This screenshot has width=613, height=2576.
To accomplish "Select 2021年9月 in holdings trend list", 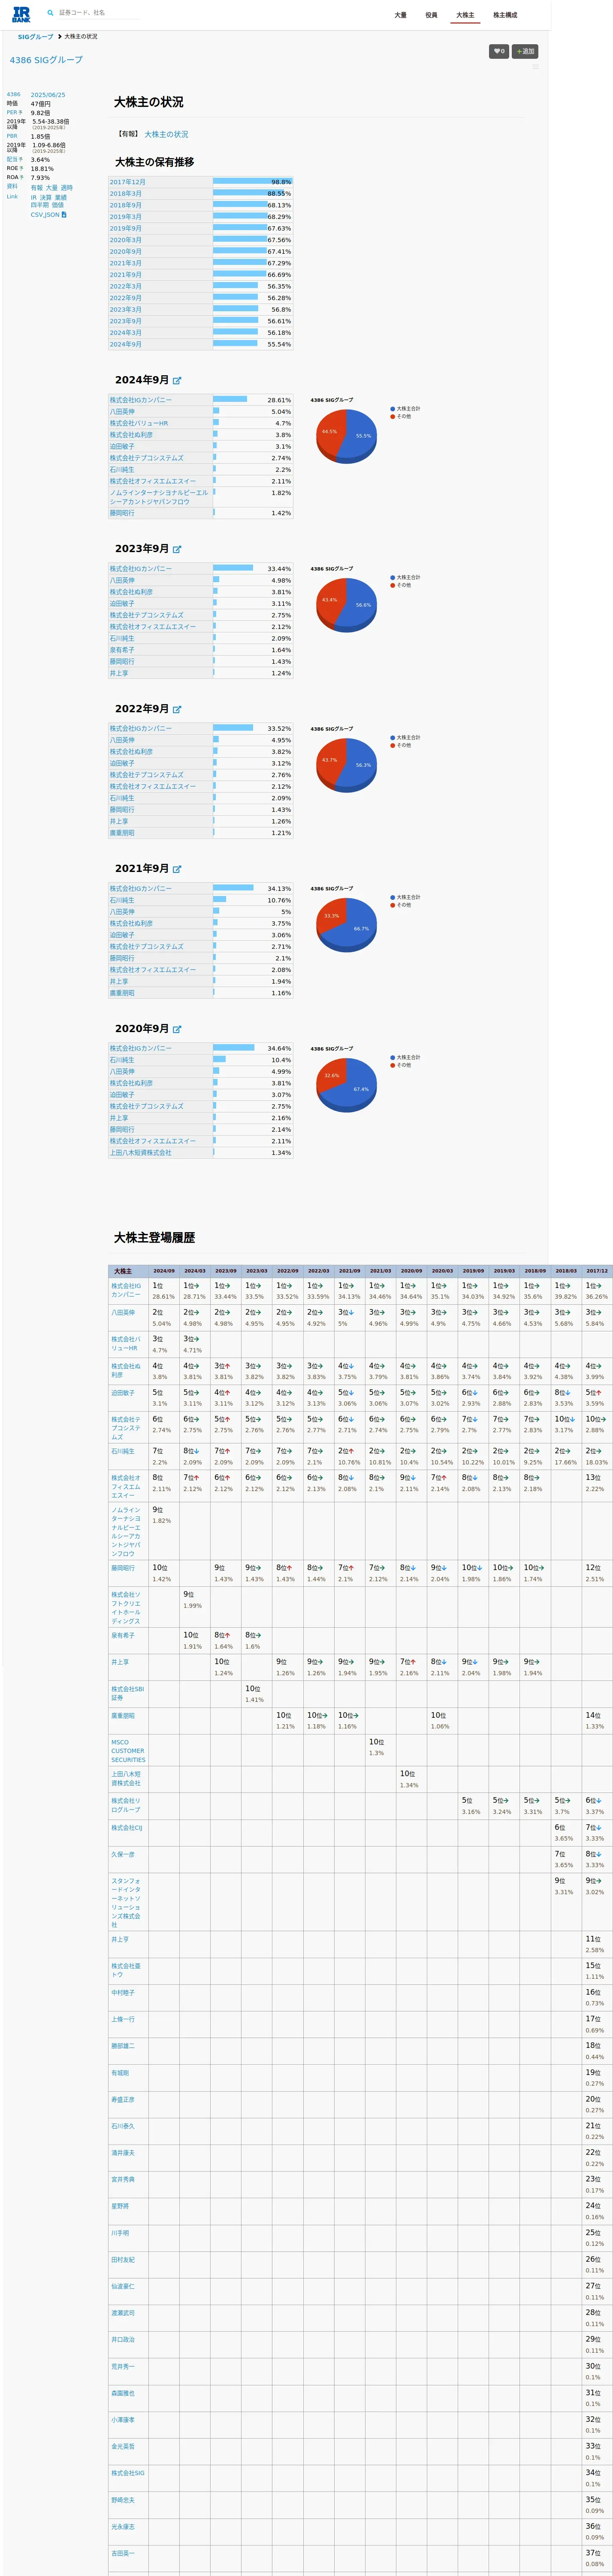I will click(126, 275).
